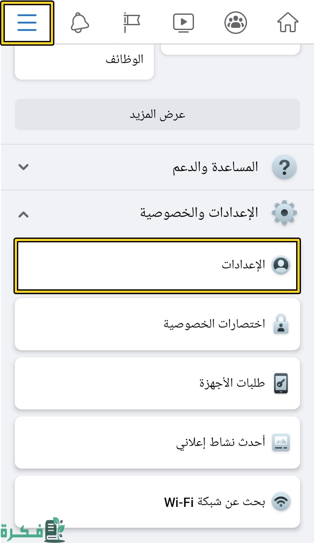Click the phone icon beside طلبات الأجهزة
The image size is (314, 543).
tap(281, 383)
